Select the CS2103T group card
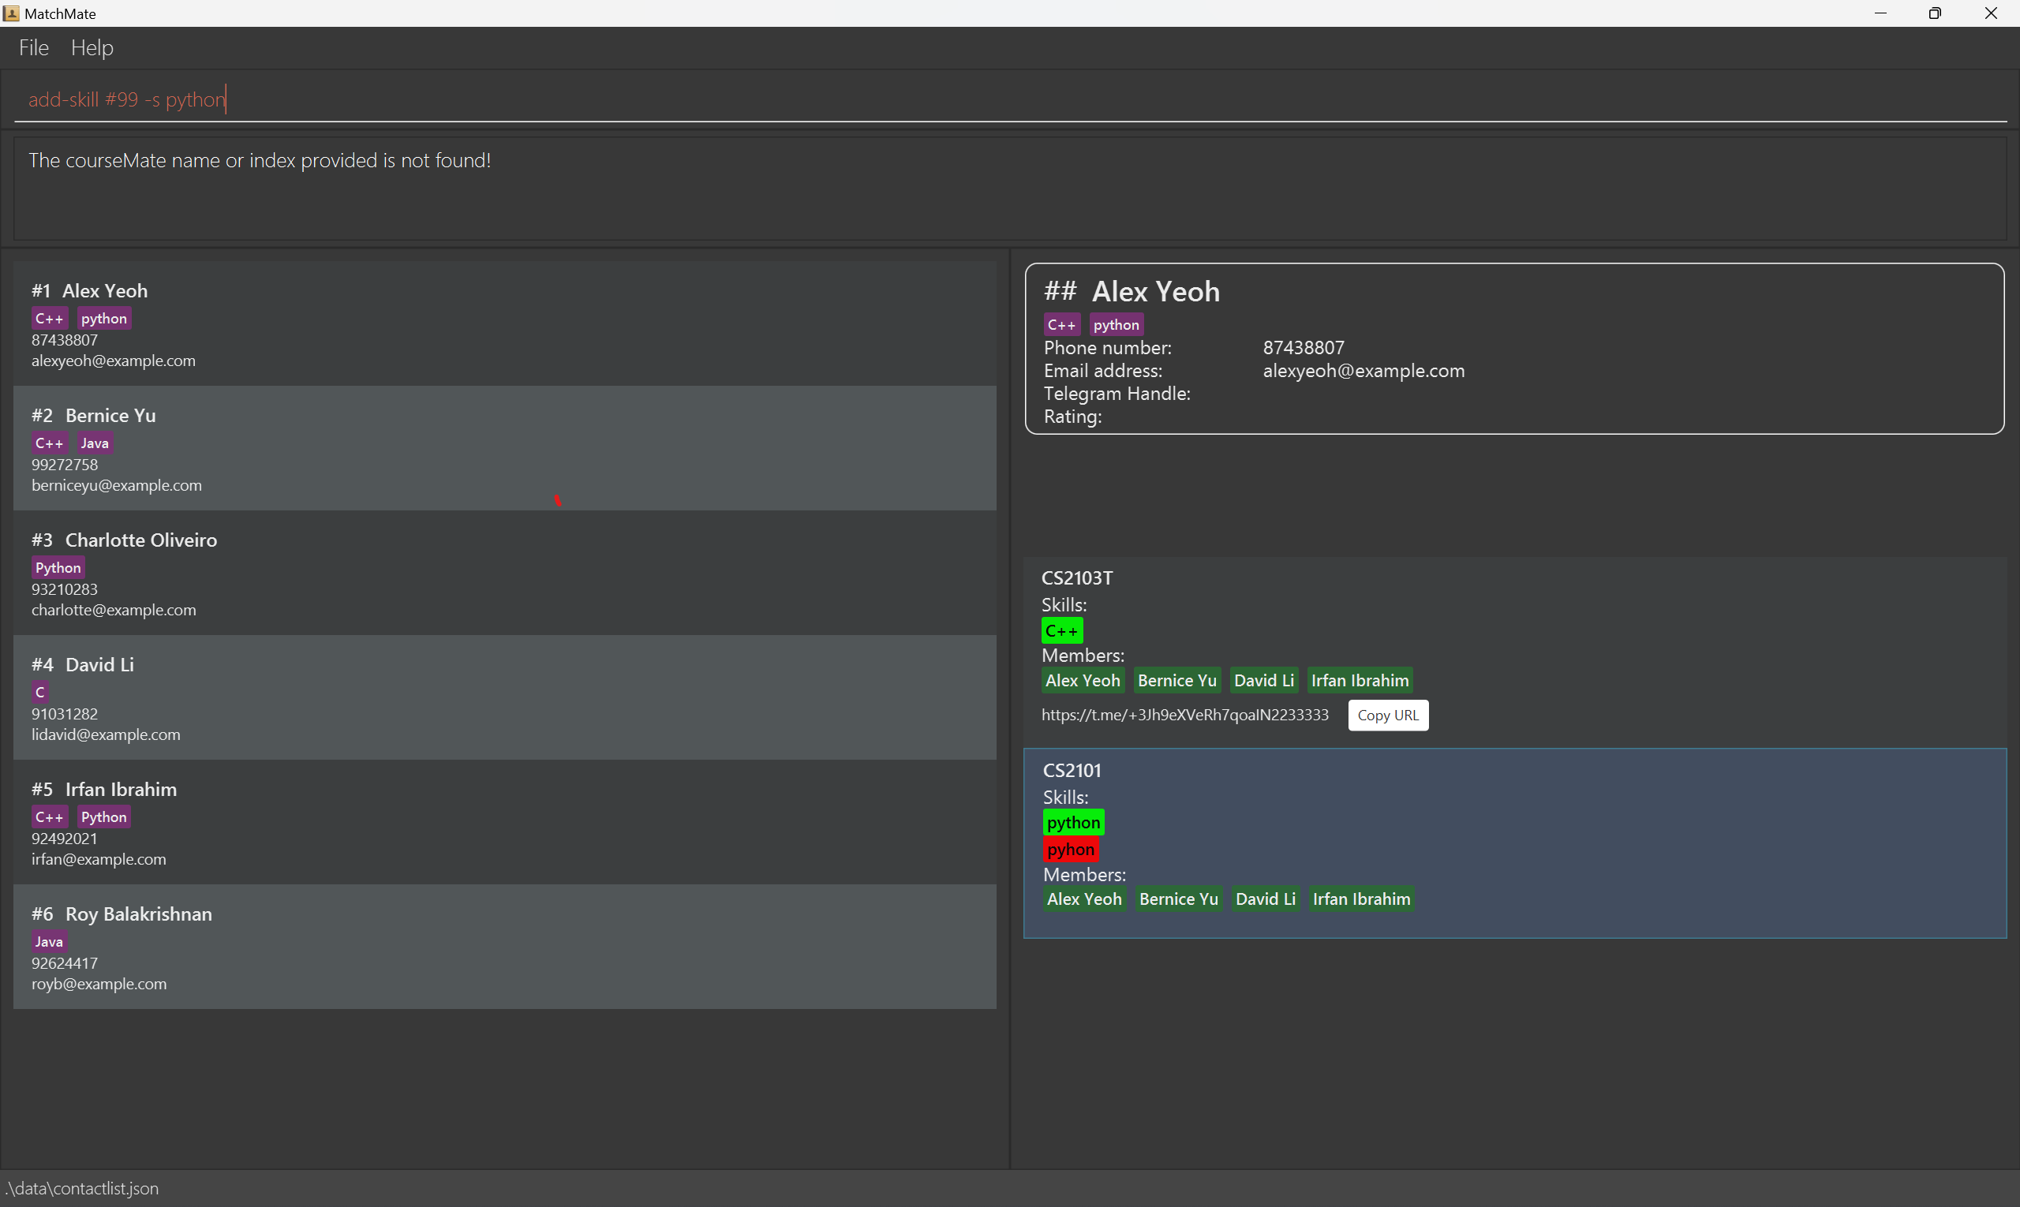The height and width of the screenshot is (1207, 2020). click(x=1515, y=652)
